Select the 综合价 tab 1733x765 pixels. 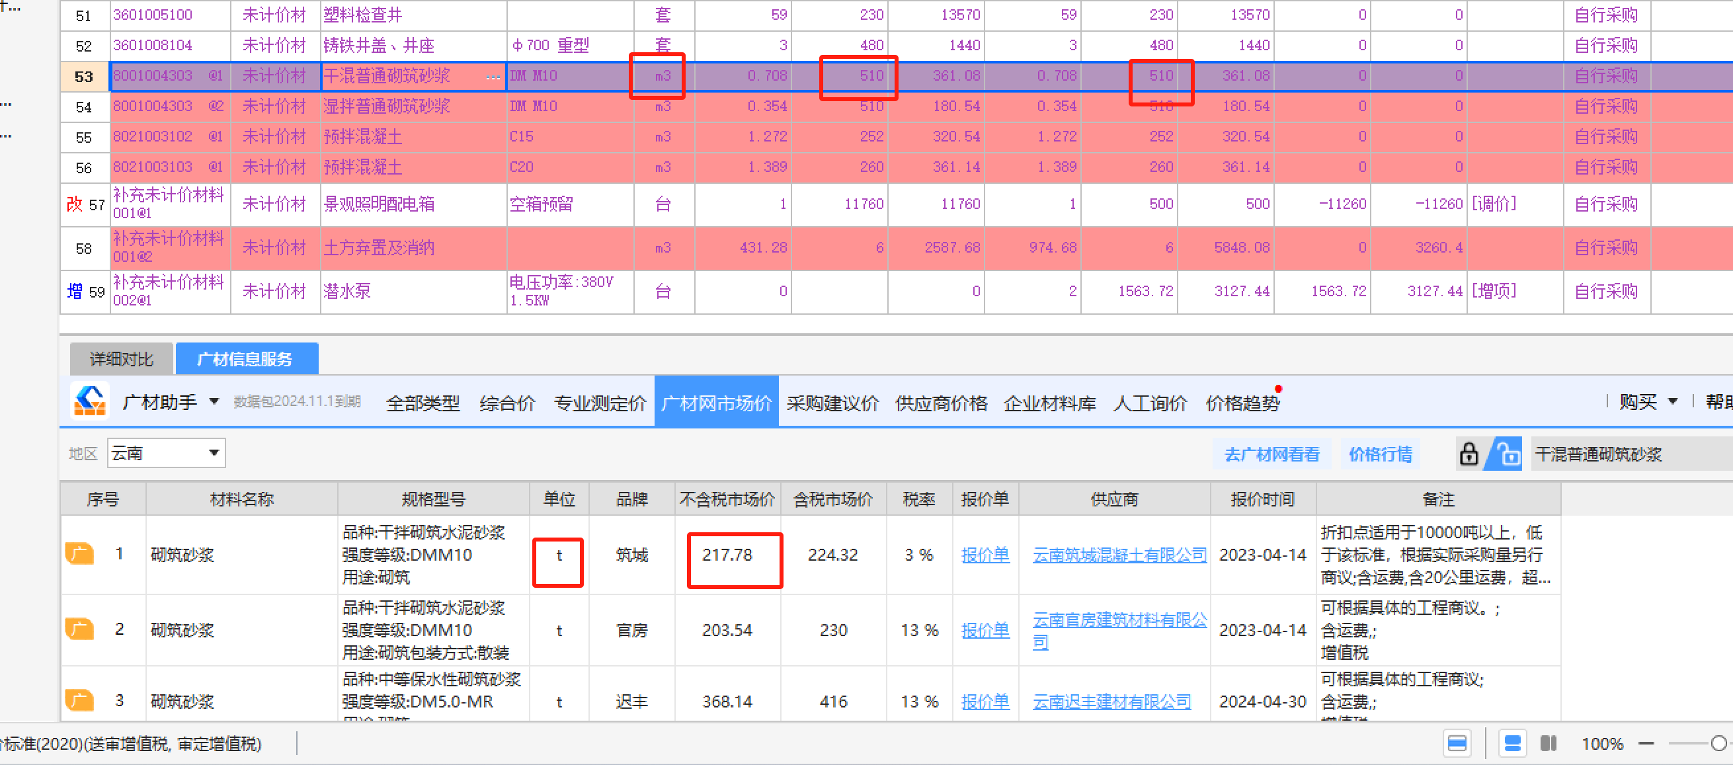[x=507, y=403]
